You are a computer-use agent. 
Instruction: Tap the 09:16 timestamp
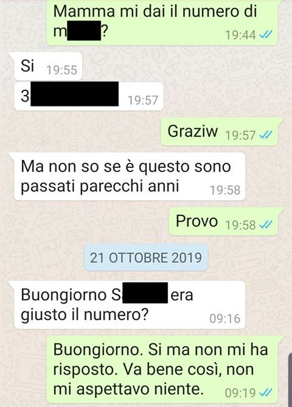pos(224,319)
